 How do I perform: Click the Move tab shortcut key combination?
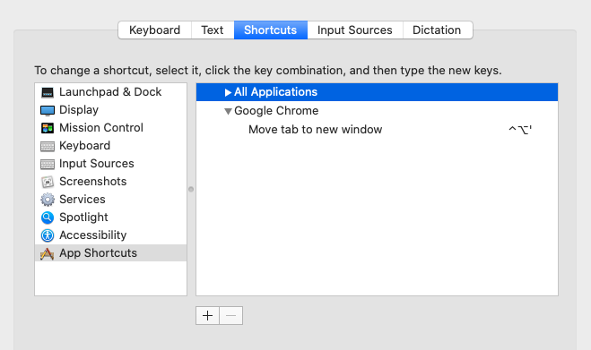pos(520,130)
